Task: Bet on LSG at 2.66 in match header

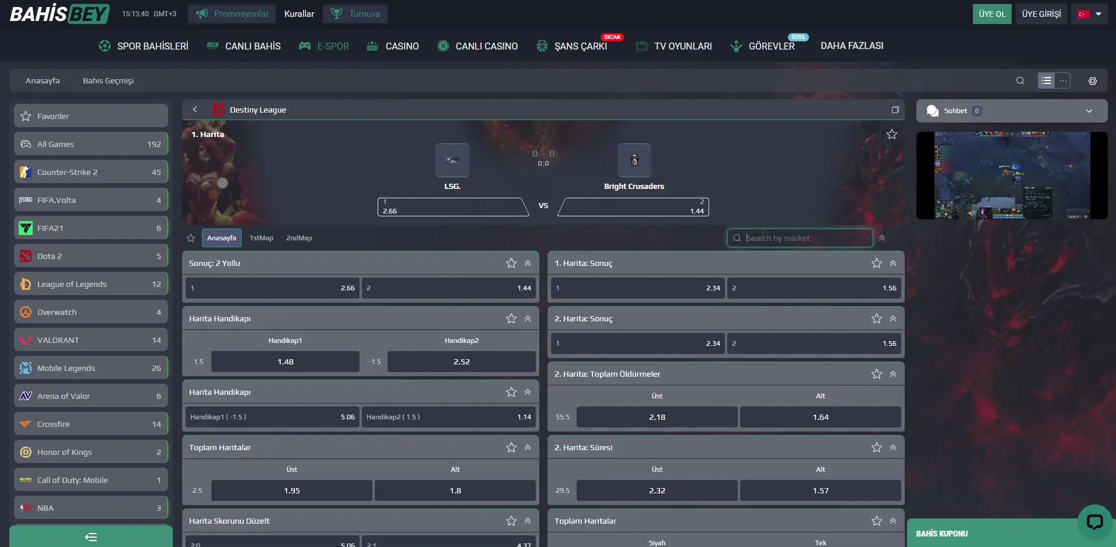Action: 454,207
